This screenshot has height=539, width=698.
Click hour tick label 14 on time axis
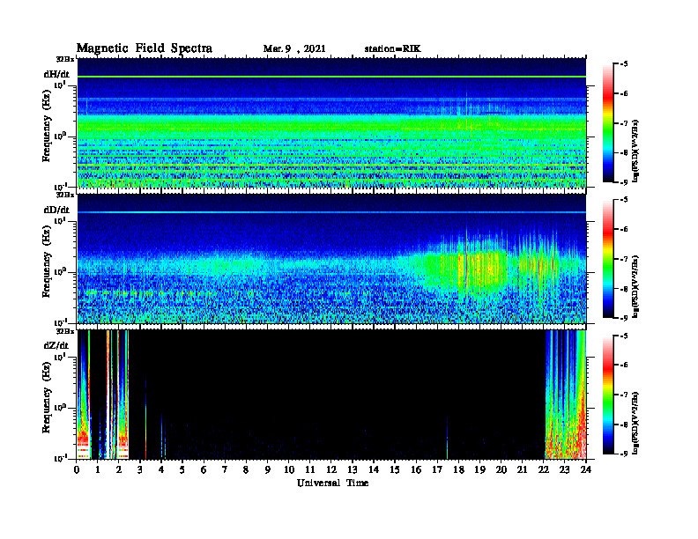tap(374, 469)
